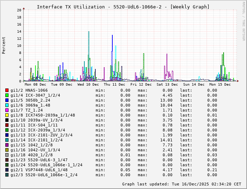Click the legend label gi1/11 ICX-S04_1/11
The width and height of the screenshot is (247, 189).
pos(34,125)
